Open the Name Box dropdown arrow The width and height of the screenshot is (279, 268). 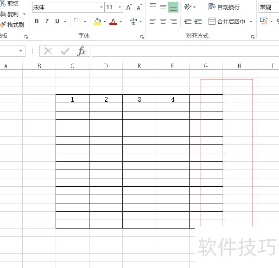(x=21, y=51)
